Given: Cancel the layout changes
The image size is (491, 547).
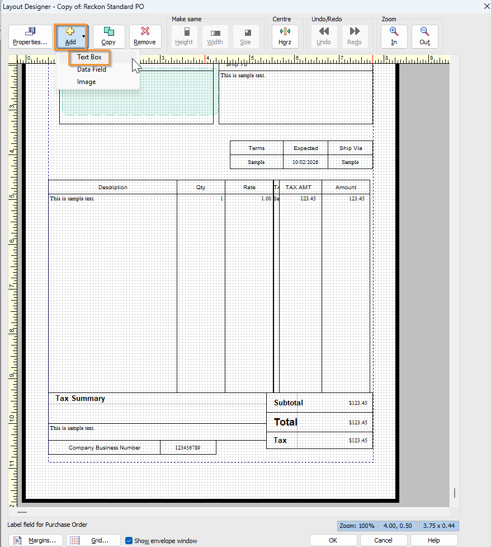Looking at the screenshot, I should coord(383,540).
